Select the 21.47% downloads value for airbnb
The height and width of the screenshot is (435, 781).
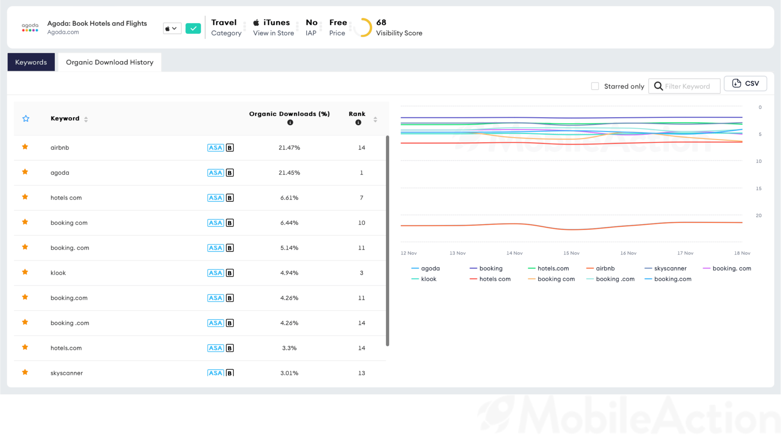(289, 148)
